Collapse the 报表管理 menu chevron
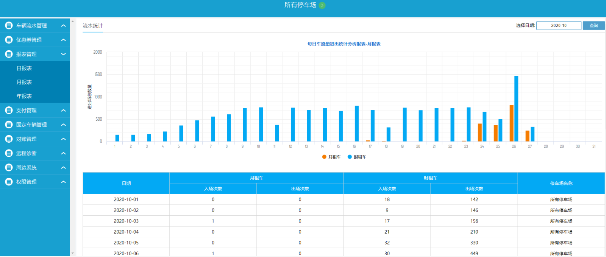The height and width of the screenshot is (257, 606). pos(63,54)
